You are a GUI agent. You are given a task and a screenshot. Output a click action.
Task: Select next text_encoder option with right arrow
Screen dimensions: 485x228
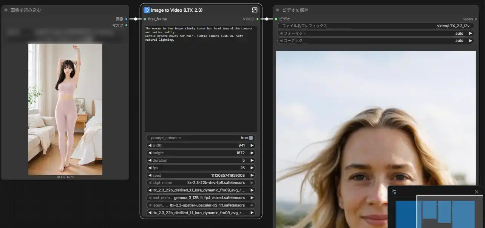[x=252, y=198]
